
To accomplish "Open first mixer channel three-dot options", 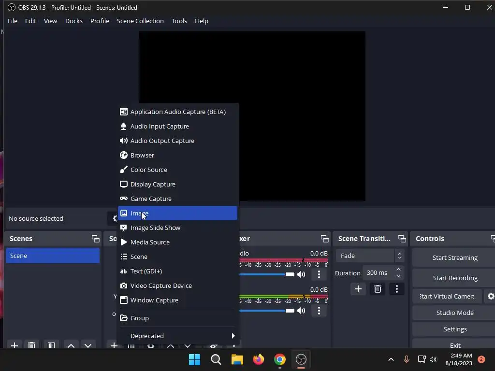I will 319,274.
